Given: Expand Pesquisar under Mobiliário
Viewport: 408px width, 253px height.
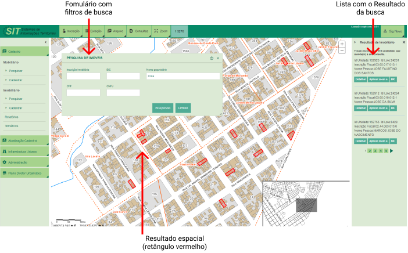Looking at the screenshot, I should (x=16, y=71).
